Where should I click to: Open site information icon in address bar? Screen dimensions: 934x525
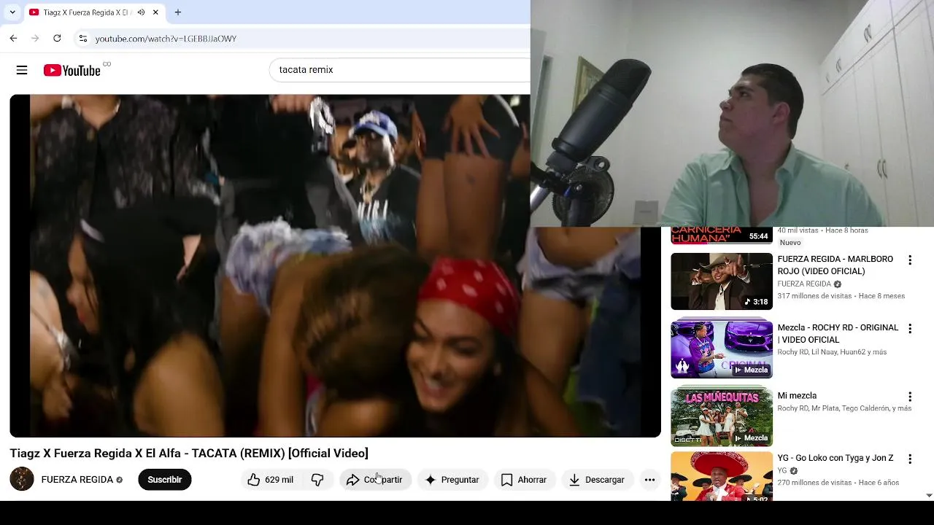pos(82,38)
